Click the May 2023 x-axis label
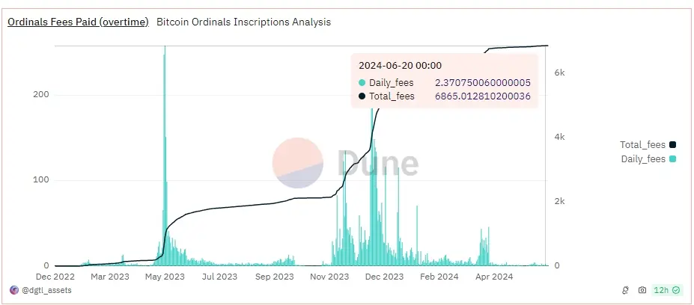The height and width of the screenshot is (305, 694). tap(165, 277)
